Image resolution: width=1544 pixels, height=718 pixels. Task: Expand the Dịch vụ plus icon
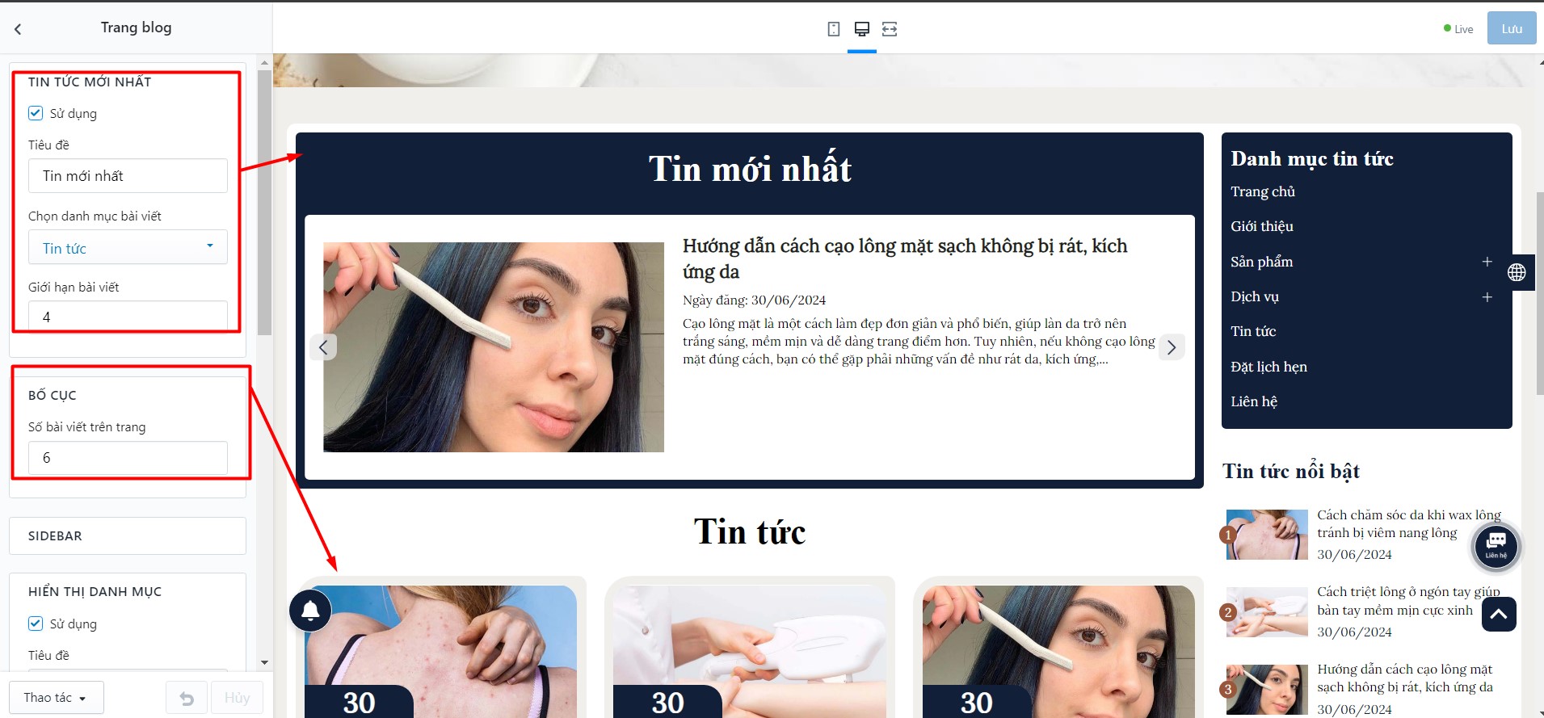pos(1487,297)
